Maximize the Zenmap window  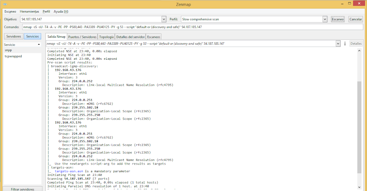point(349,4)
